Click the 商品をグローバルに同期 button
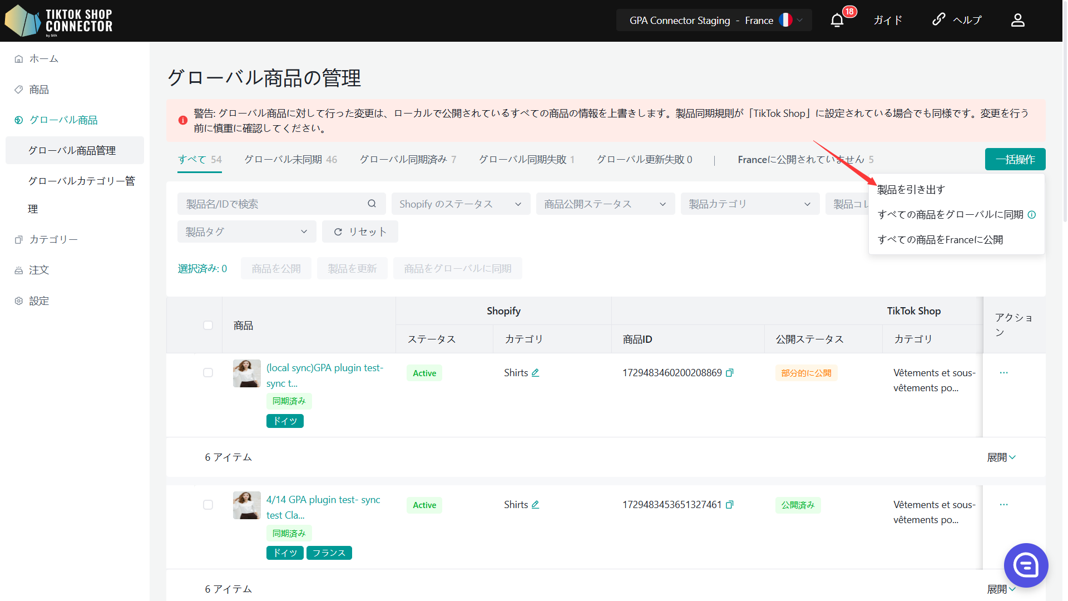 pyautogui.click(x=457, y=269)
